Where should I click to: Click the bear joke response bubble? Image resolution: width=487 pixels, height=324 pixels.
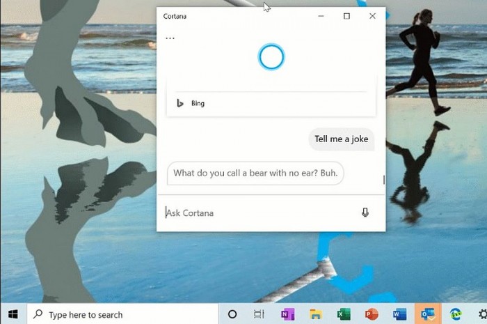click(x=255, y=173)
